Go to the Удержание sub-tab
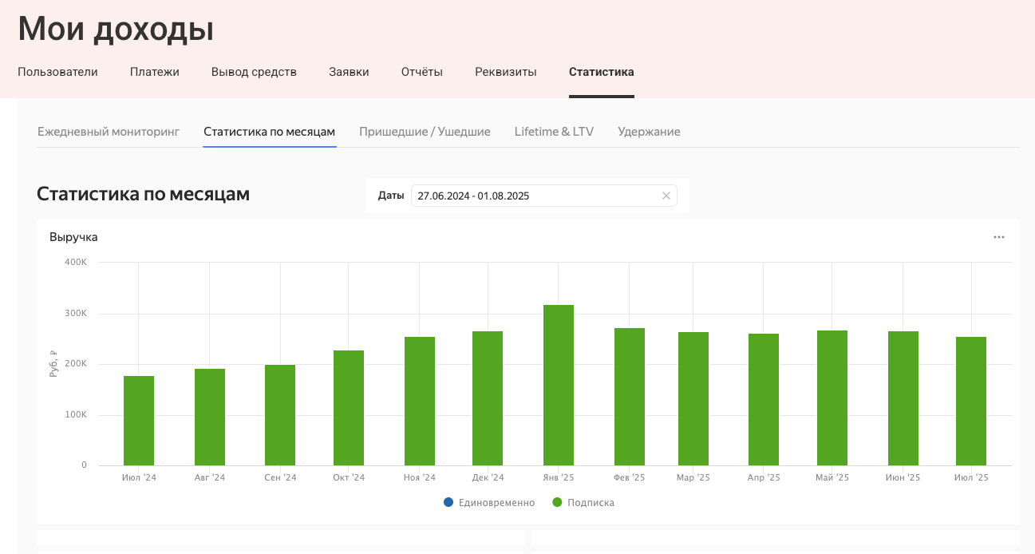Screen dimensions: 1035x554 (649, 132)
